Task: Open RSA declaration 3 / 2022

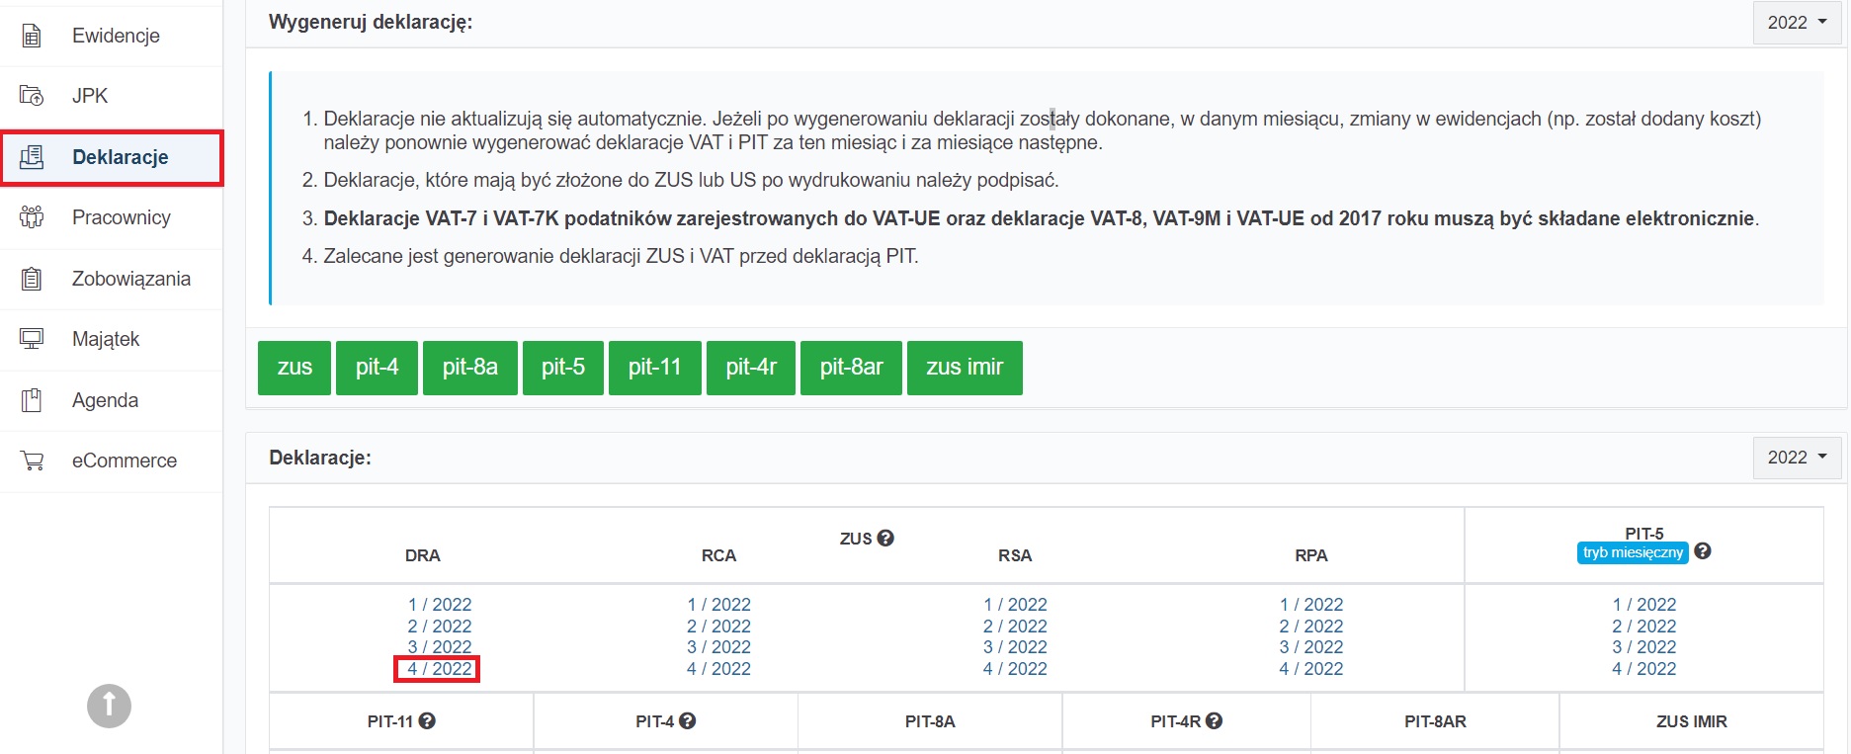Action: point(1015,647)
